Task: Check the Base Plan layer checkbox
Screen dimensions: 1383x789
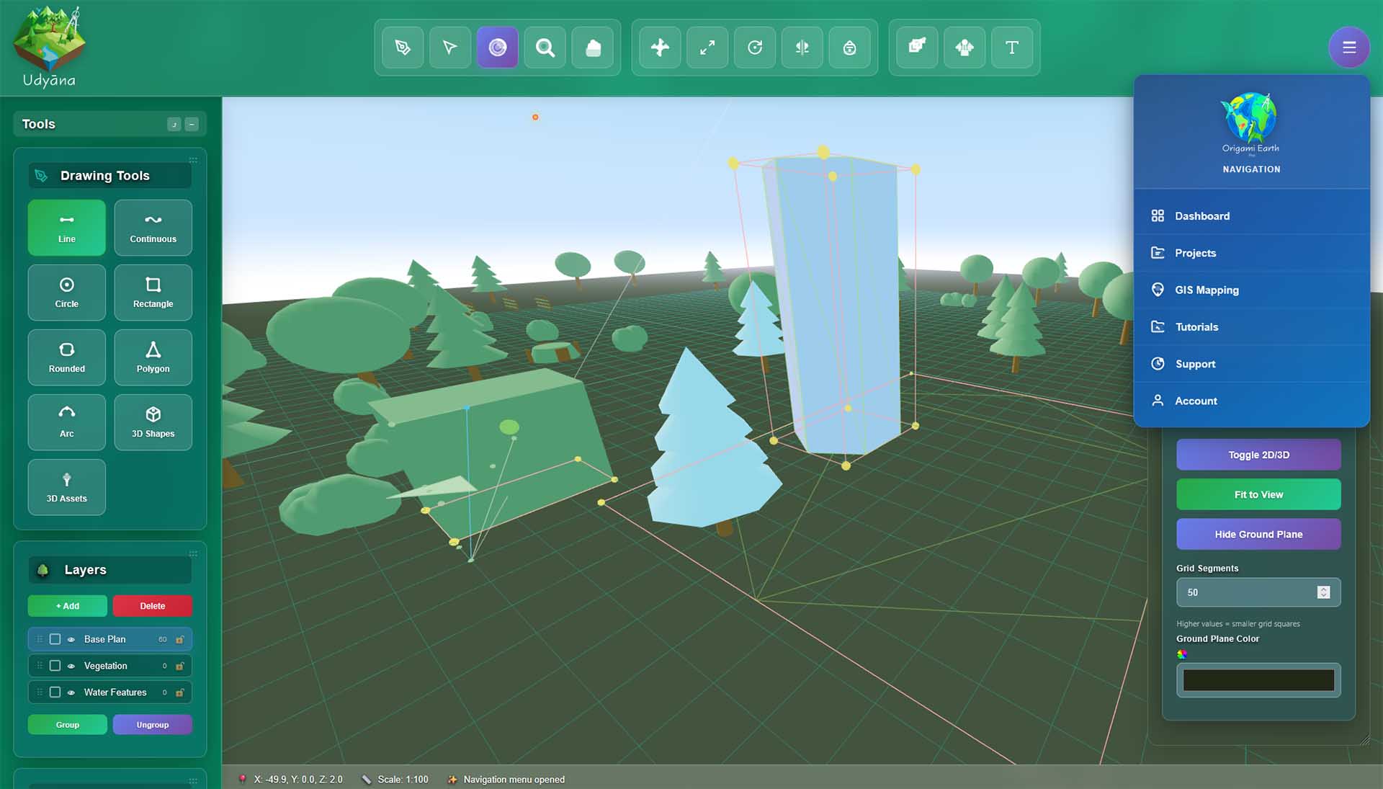Action: [x=55, y=639]
